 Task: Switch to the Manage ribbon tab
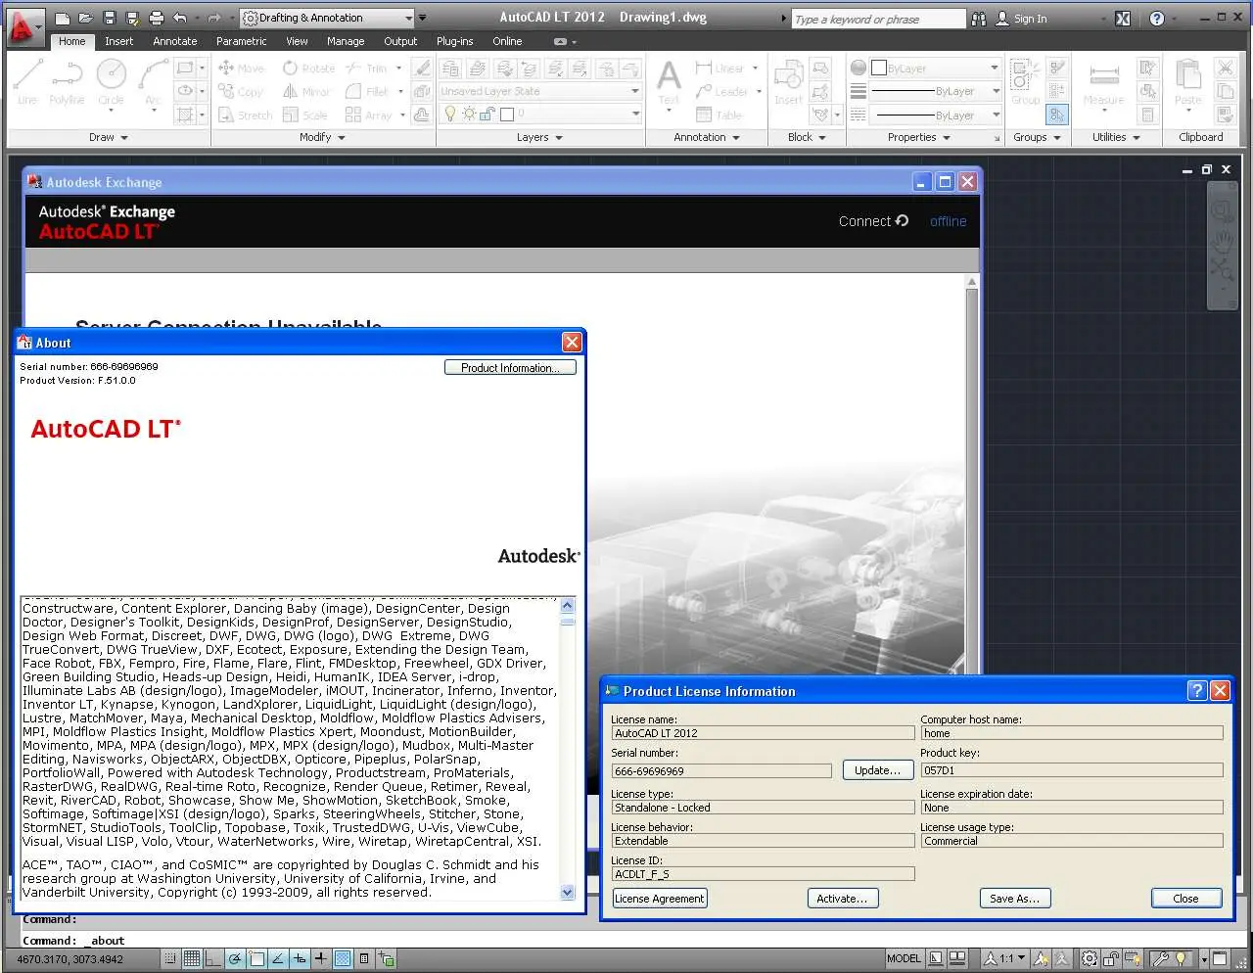click(x=346, y=41)
